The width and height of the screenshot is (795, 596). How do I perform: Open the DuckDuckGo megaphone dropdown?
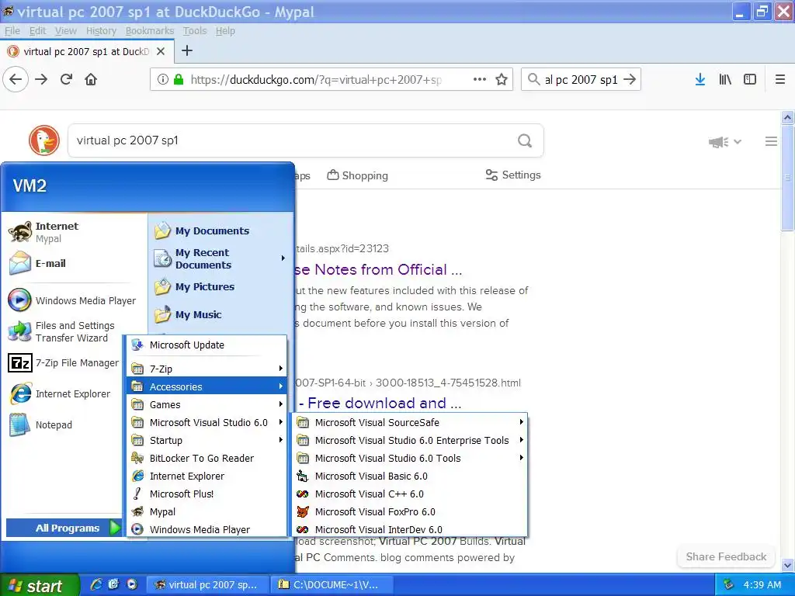[x=725, y=142]
